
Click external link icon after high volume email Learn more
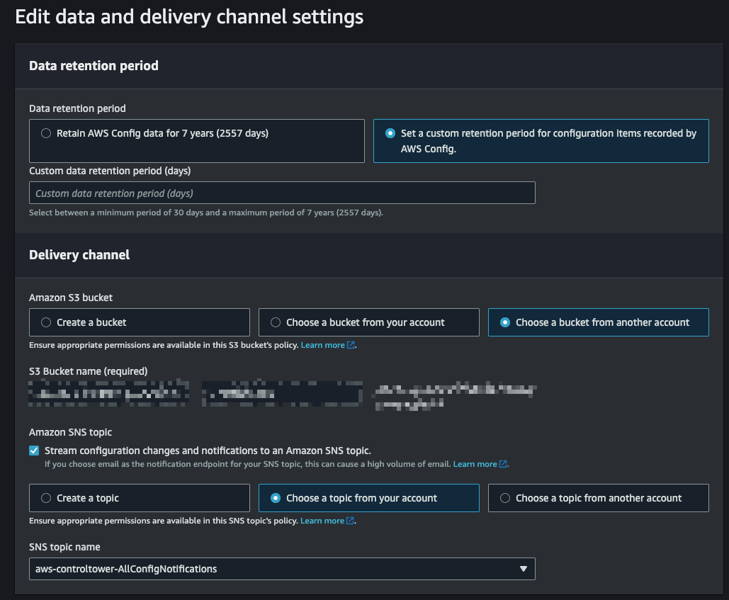pyautogui.click(x=503, y=464)
